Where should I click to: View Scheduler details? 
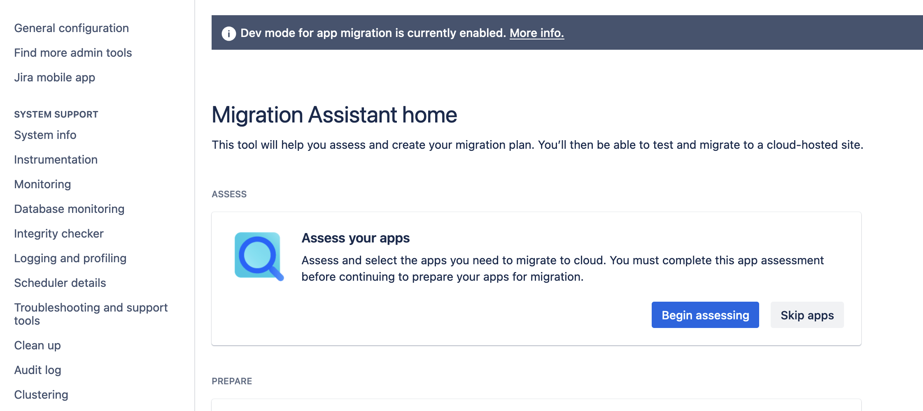[x=60, y=283]
